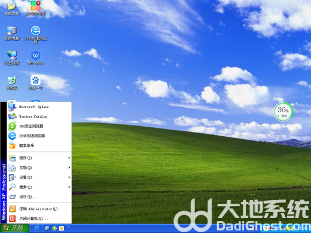Viewport: 311px width, 233px height.
Task: Select Windows Catalog in start menu
Action: [x=39, y=116]
